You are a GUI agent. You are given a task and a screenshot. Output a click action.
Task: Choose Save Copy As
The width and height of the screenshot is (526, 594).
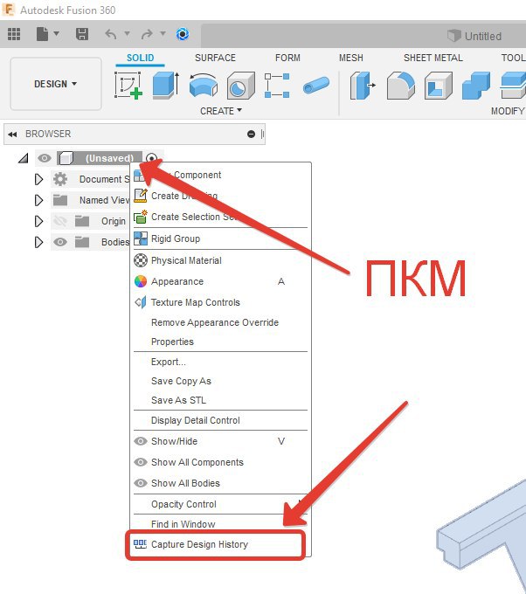[220, 381]
